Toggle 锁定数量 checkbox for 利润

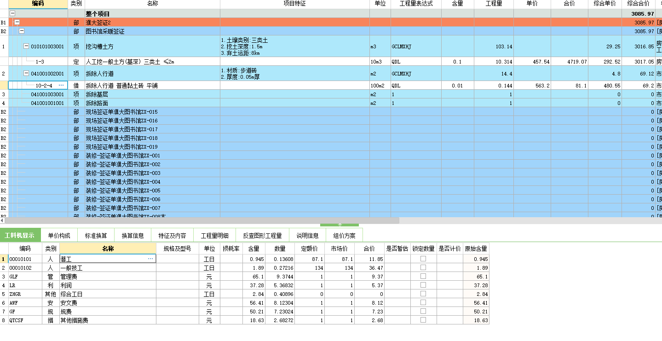tap(423, 285)
